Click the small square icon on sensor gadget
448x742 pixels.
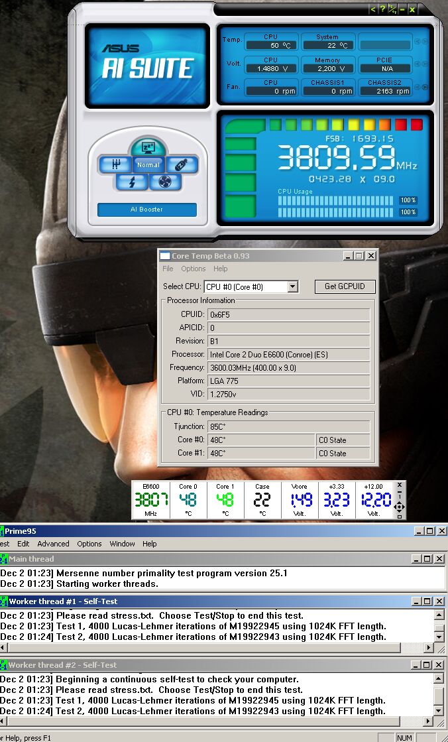point(399,517)
